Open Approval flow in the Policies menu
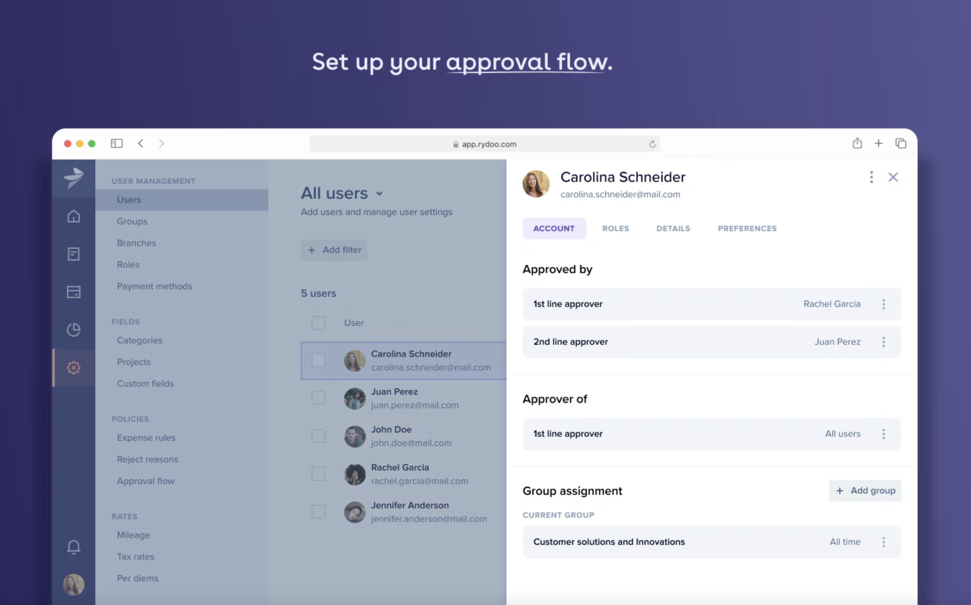Viewport: 971px width, 605px height. pyautogui.click(x=146, y=481)
